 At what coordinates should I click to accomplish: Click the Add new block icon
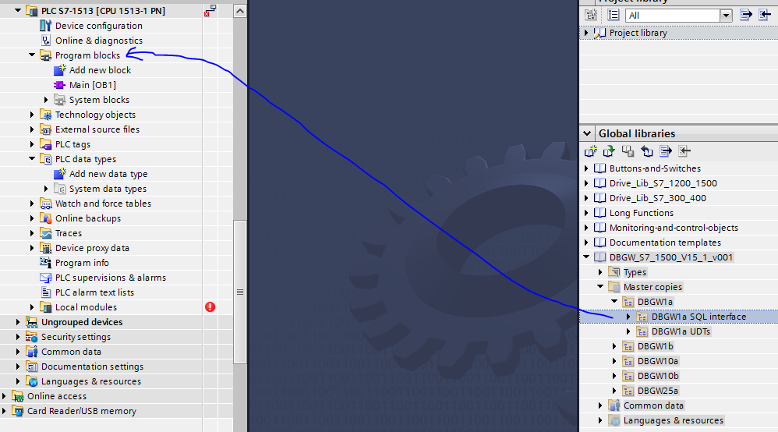[59, 70]
